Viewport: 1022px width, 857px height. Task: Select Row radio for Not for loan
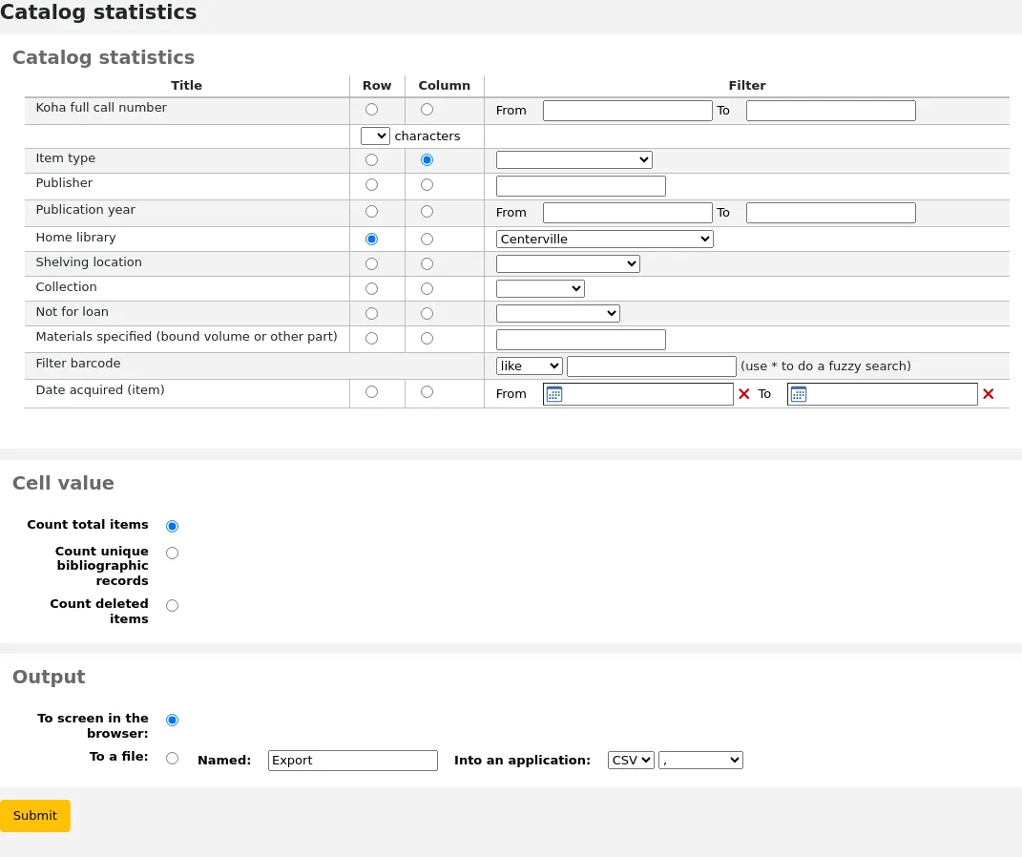[371, 313]
